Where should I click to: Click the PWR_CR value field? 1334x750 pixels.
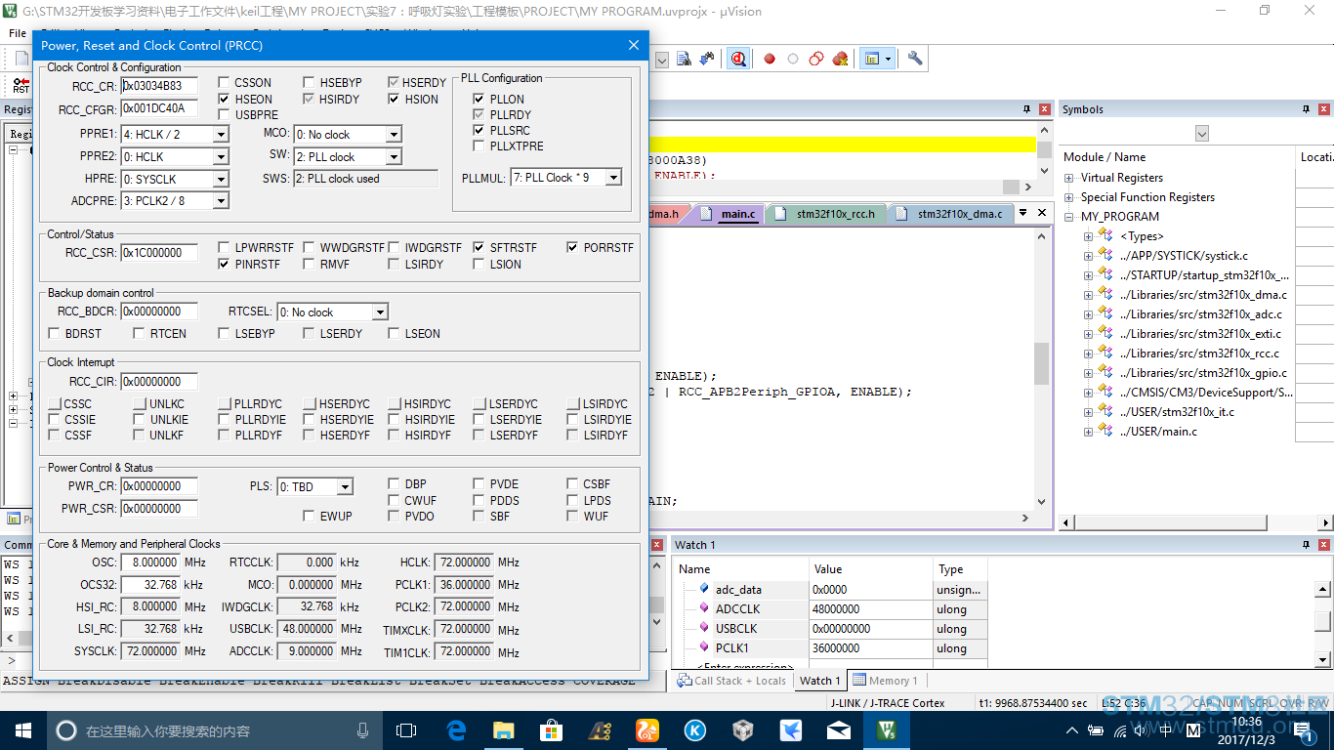(159, 486)
